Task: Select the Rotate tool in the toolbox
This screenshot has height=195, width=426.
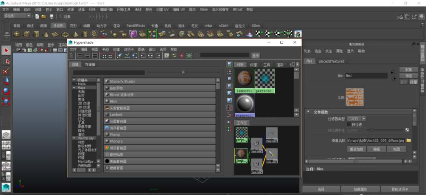Action: point(6,91)
